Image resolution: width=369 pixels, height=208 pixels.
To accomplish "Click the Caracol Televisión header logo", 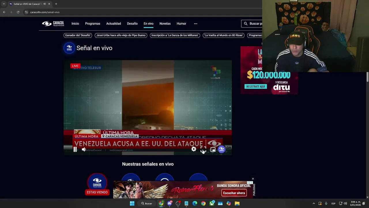I will [x=53, y=24].
